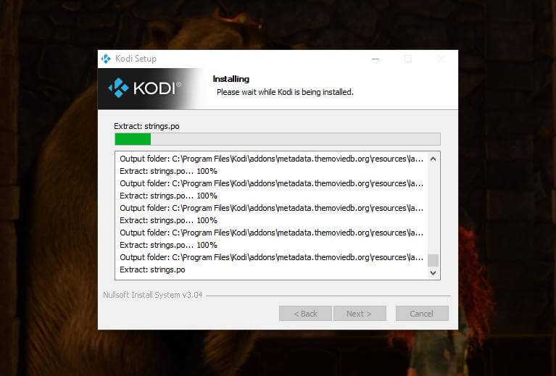Click the Kodi Setup window title
The image size is (556, 376).
point(136,59)
